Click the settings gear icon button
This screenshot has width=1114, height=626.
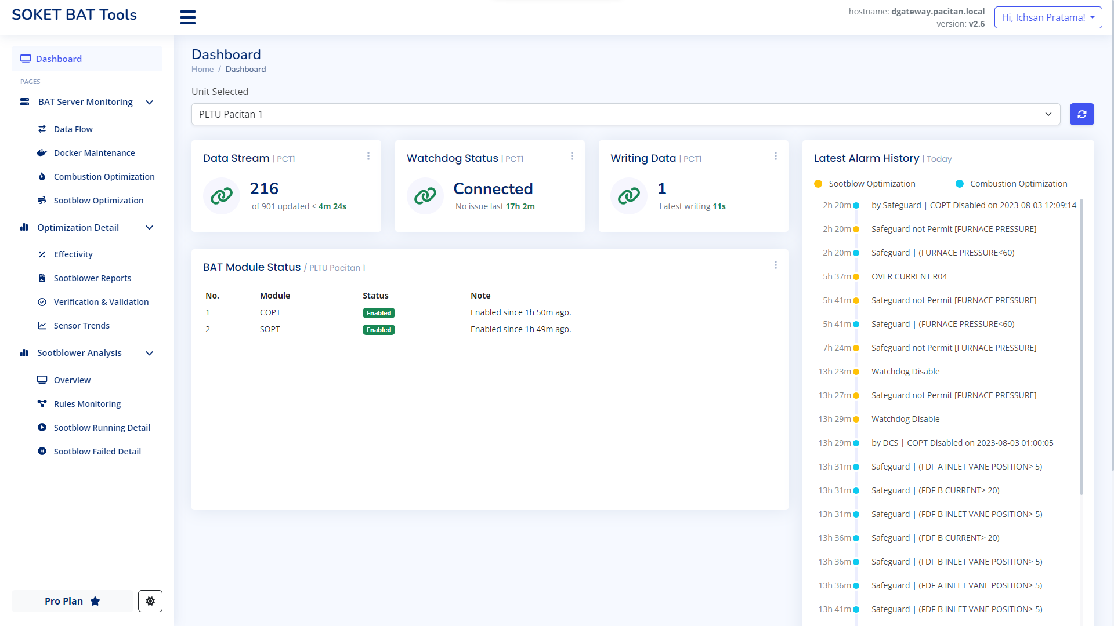tap(150, 601)
